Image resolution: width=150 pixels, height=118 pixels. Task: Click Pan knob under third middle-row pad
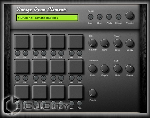coord(61,78)
